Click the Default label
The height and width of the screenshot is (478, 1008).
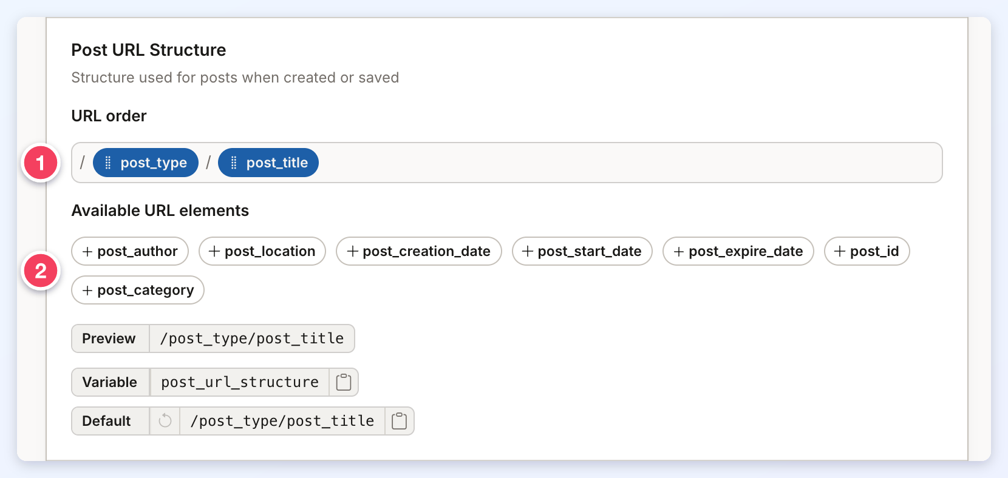coord(107,421)
